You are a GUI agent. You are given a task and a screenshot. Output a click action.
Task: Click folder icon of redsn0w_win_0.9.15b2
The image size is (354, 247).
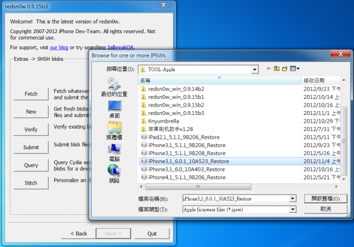143,105
